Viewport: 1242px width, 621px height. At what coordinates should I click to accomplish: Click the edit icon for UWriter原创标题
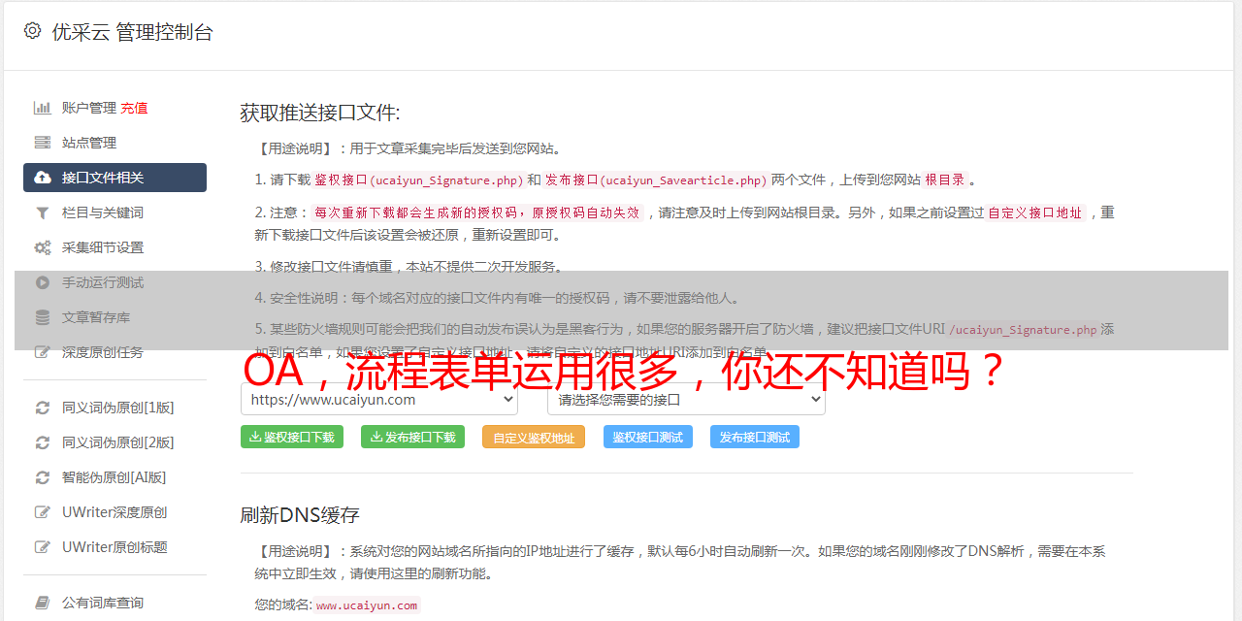click(x=43, y=547)
